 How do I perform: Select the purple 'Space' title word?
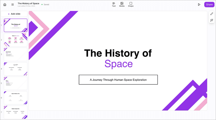[x=118, y=64]
